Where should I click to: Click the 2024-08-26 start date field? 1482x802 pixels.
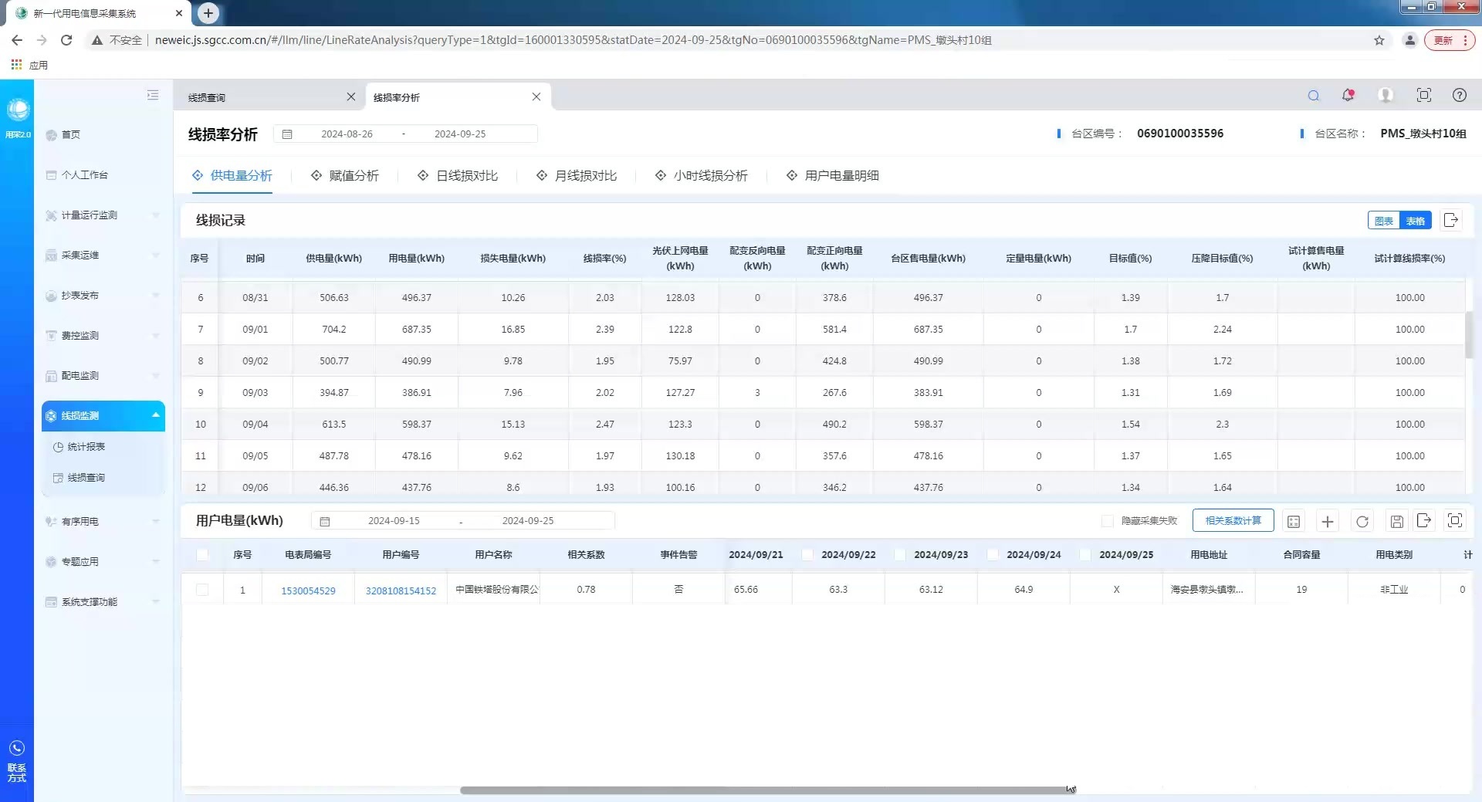point(347,134)
